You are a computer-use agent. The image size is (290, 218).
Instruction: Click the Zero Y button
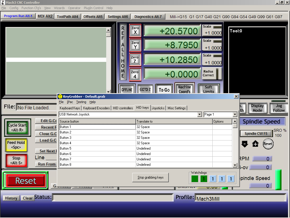[x=135, y=45]
